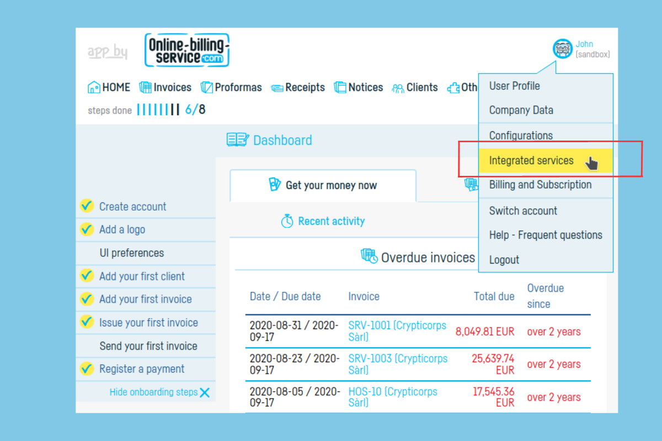The width and height of the screenshot is (662, 441).
Task: Click the HOME house icon
Action: [x=94, y=88]
